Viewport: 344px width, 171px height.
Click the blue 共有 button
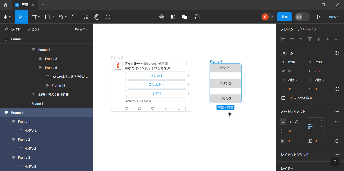pos(285,17)
